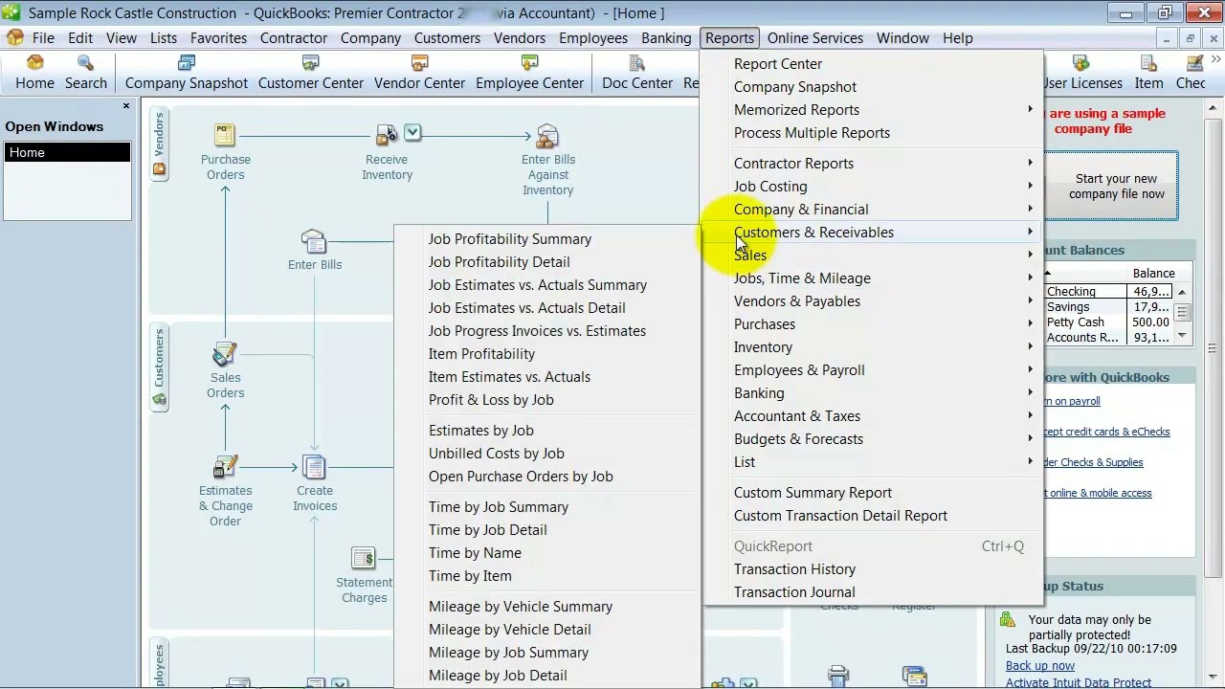Expand the Contractor Reports submenu

click(x=1030, y=163)
